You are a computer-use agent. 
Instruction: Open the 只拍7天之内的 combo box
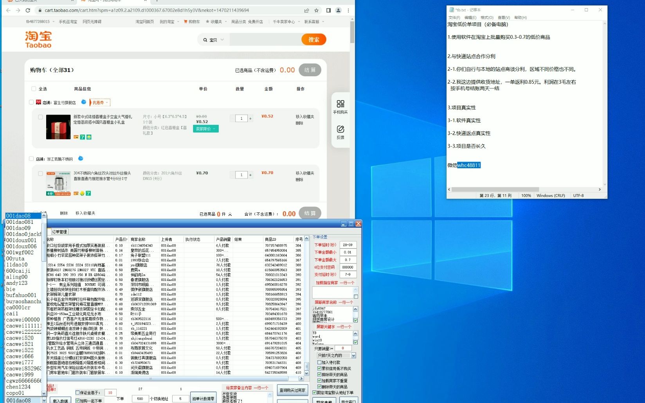coord(336,355)
